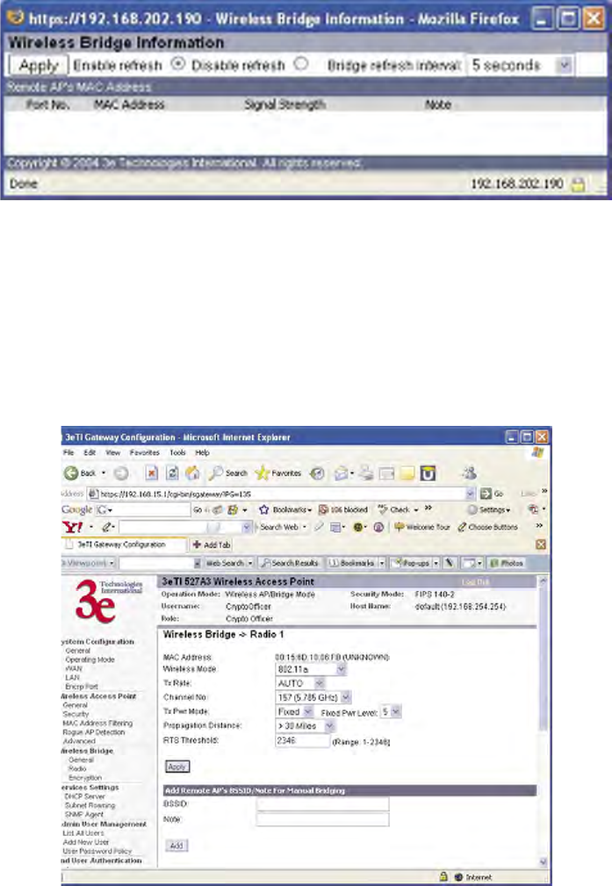The height and width of the screenshot is (886, 612).
Task: Click the Add button for remote AP
Action: 176,846
